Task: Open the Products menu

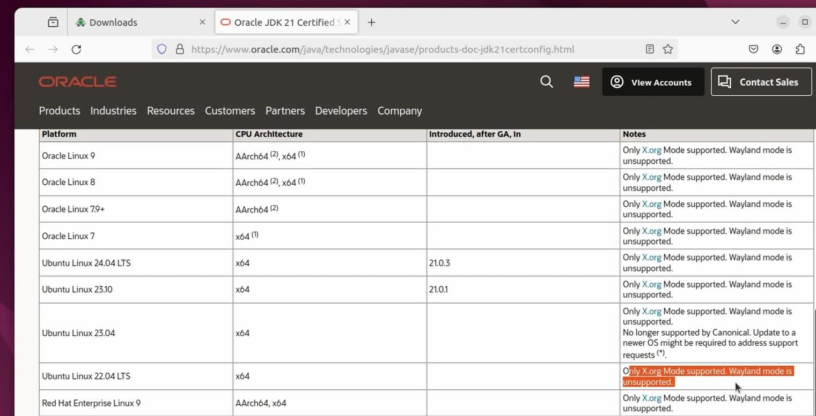Action: click(60, 111)
